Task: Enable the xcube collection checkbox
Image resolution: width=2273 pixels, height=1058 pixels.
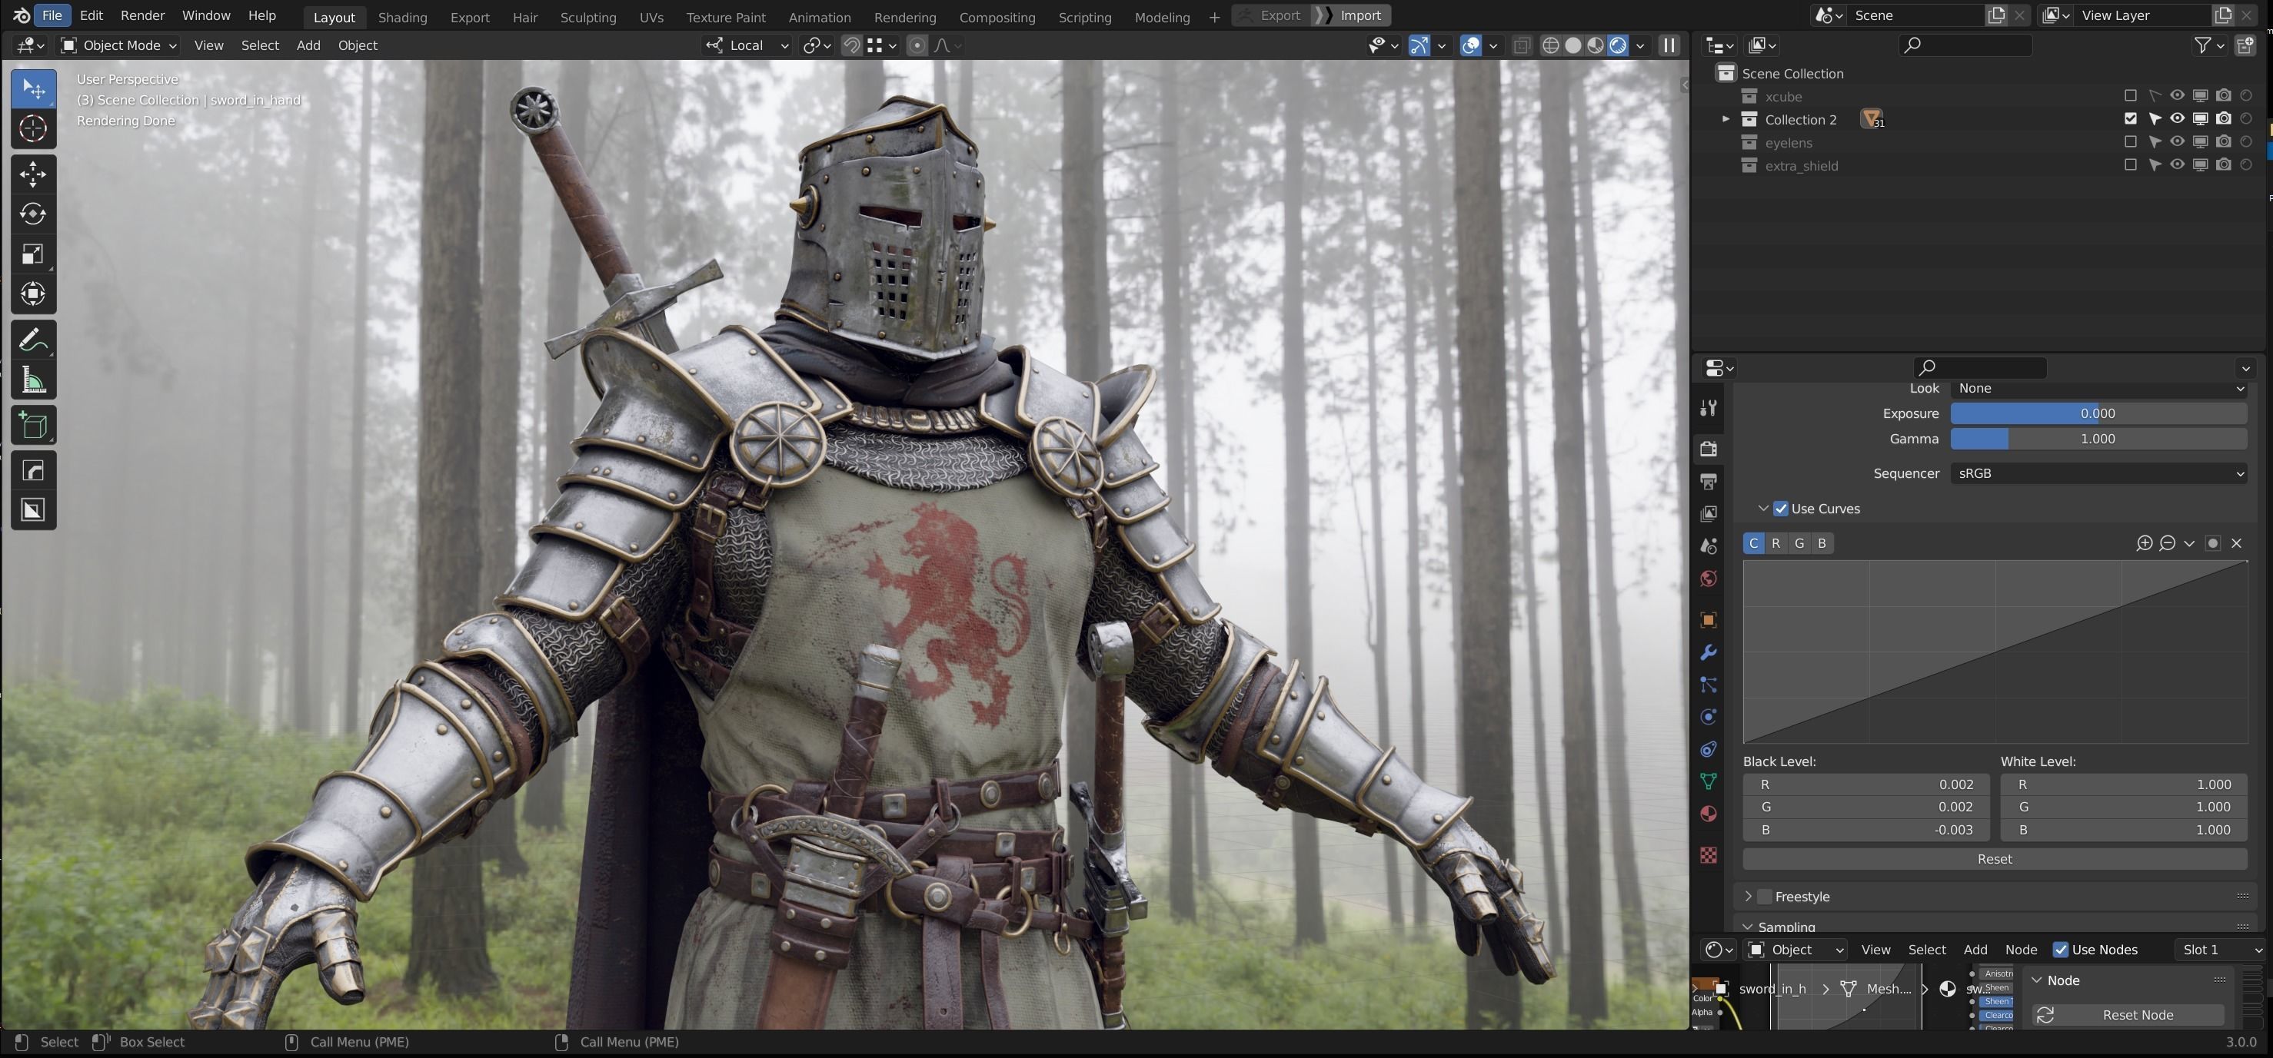Action: tap(2130, 96)
